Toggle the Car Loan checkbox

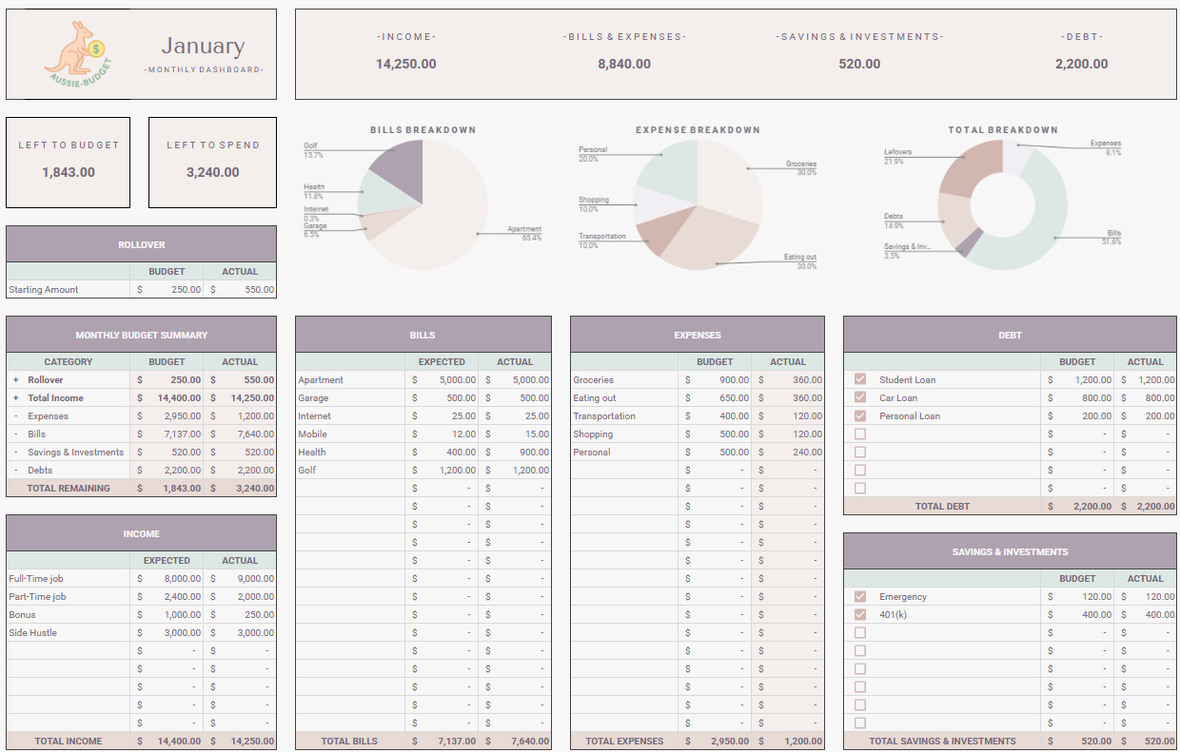(x=860, y=397)
